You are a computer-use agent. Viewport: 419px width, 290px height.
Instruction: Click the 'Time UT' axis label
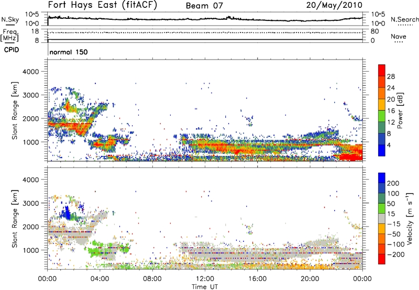point(205,286)
